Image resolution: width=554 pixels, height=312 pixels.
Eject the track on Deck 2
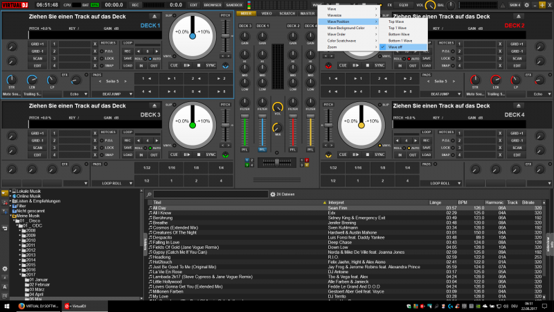(x=518, y=17)
